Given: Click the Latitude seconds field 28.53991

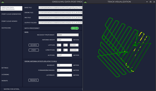Looking at the screenshot, I should [74, 45].
